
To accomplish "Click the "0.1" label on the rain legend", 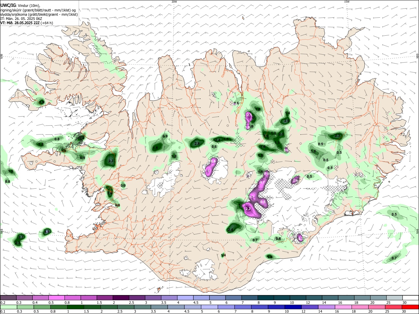I will tap(2, 312).
